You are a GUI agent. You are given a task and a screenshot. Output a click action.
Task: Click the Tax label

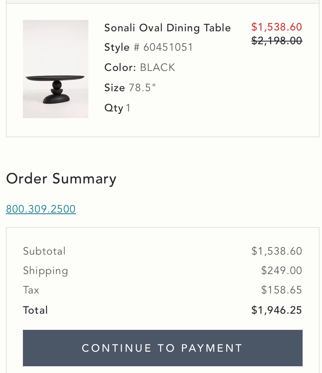tap(31, 290)
